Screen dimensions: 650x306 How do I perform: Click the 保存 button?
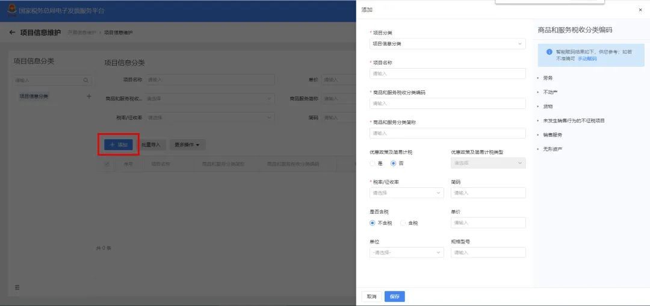pos(395,296)
